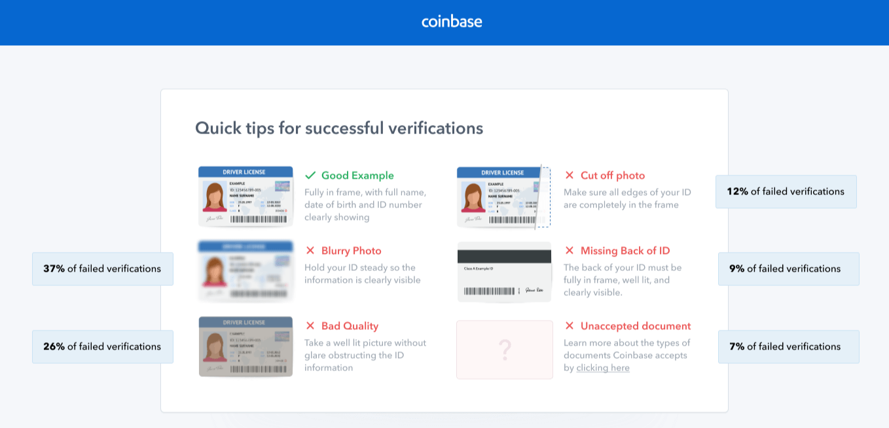The height and width of the screenshot is (428, 889).
Task: Click the Coinbase logo in header
Action: tap(452, 22)
